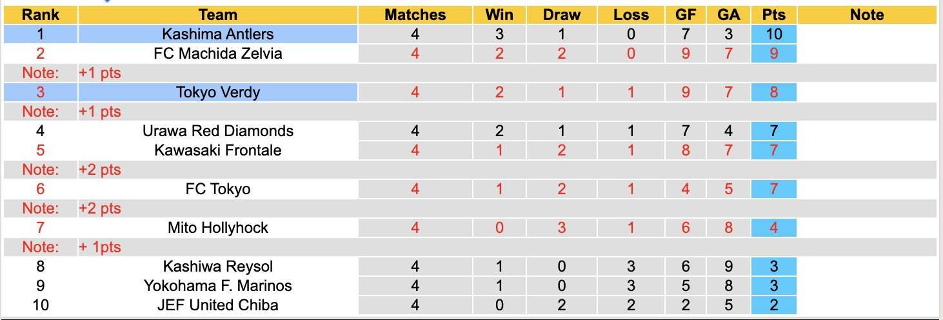Open Kawasaki Frontale team entry

click(218, 150)
